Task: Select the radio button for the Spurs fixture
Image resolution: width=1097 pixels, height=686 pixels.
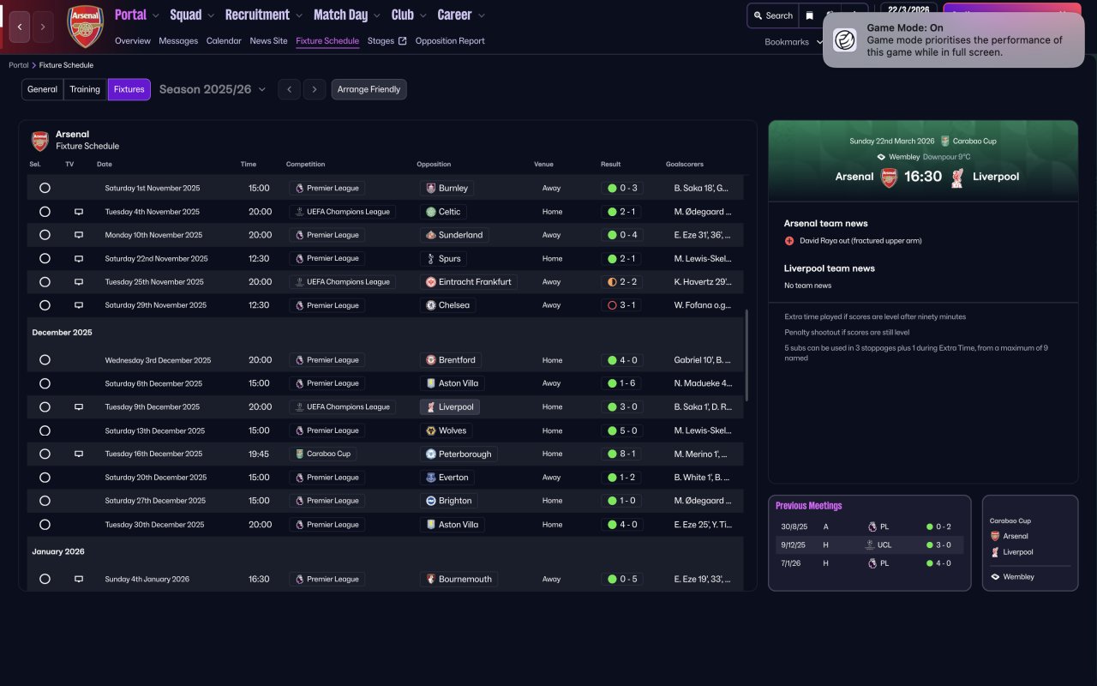Action: click(45, 258)
